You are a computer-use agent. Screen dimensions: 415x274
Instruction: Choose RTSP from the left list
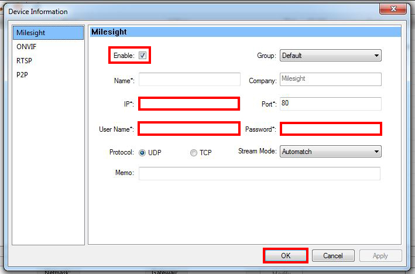click(48, 61)
